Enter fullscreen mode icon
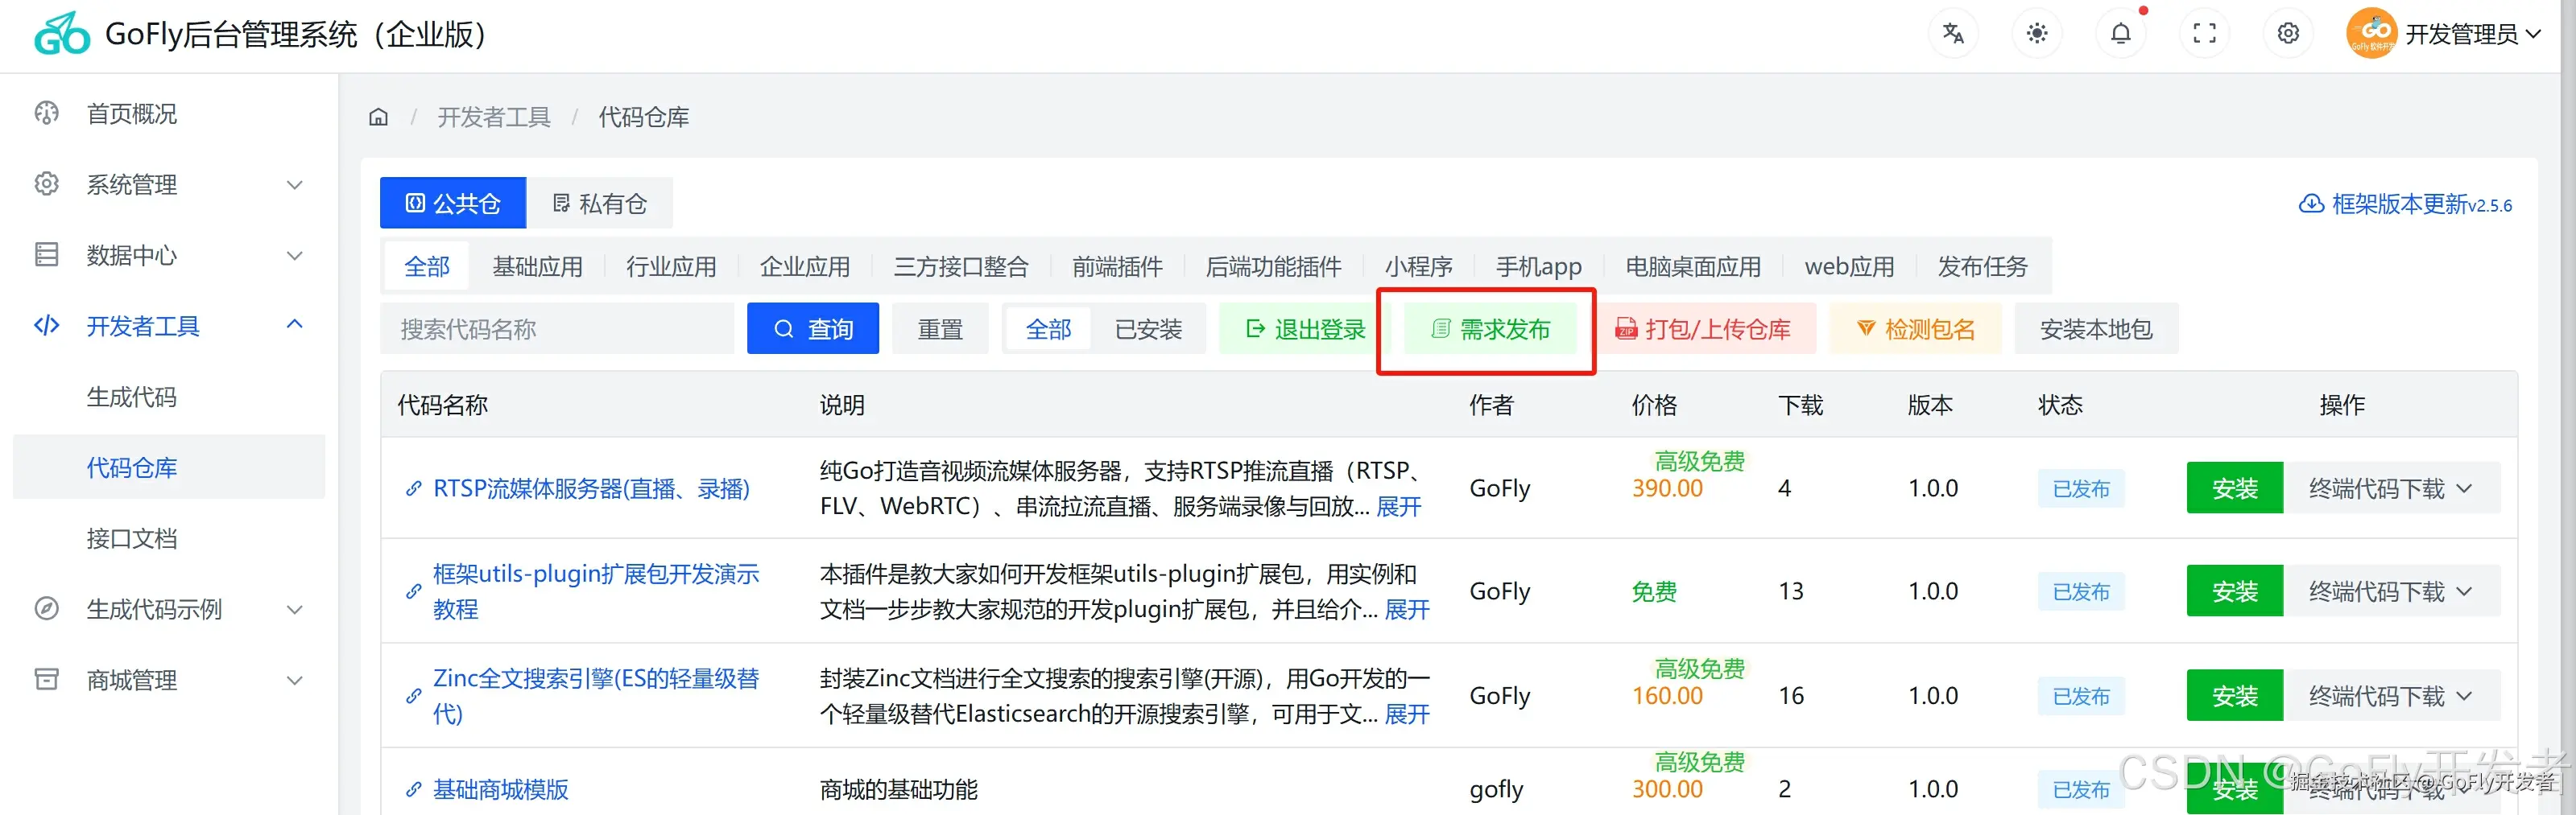The image size is (2576, 815). point(2204,33)
